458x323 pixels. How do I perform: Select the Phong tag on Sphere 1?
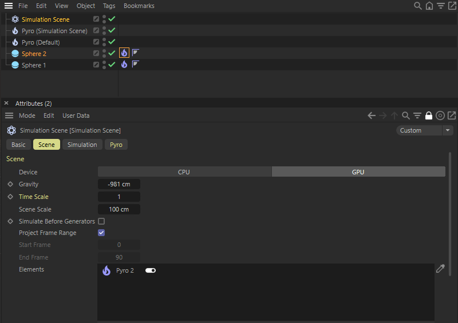[135, 64]
